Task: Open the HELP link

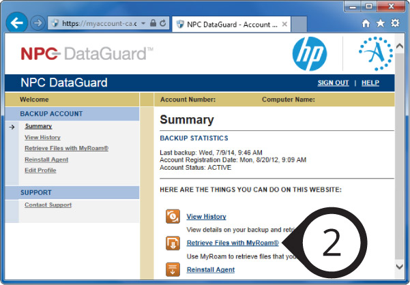Action: pyautogui.click(x=370, y=83)
